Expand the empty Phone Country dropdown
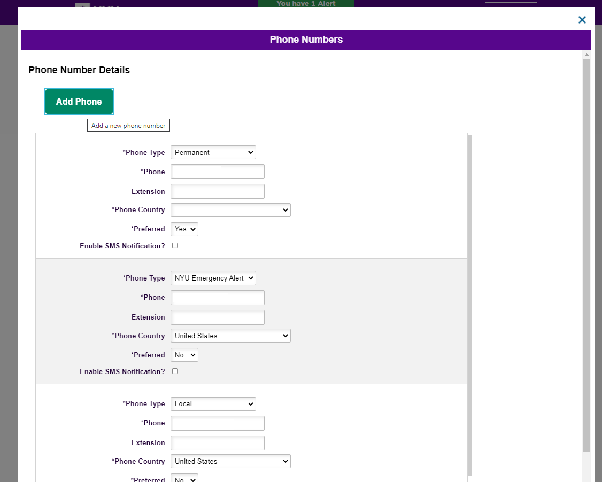The width and height of the screenshot is (602, 482). [x=230, y=209]
